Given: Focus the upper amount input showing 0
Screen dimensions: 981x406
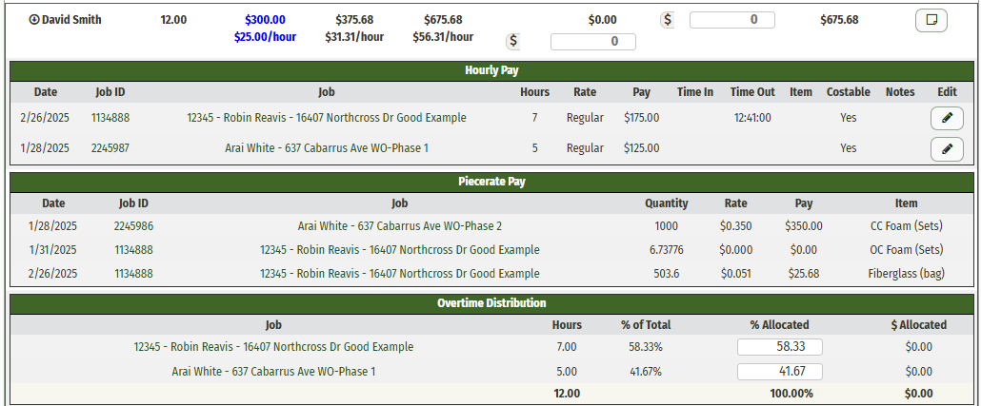Looking at the screenshot, I should point(731,20).
